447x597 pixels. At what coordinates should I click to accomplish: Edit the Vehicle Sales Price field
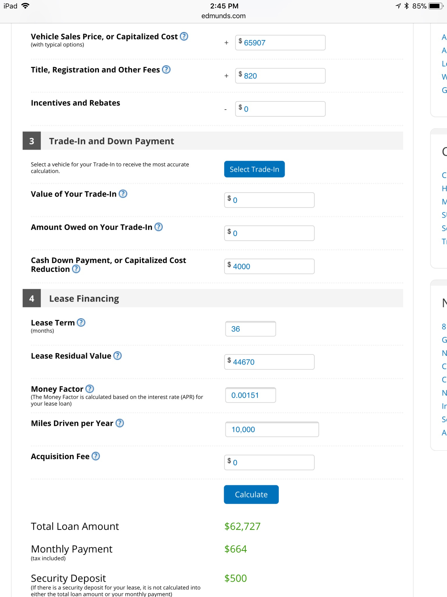point(280,43)
